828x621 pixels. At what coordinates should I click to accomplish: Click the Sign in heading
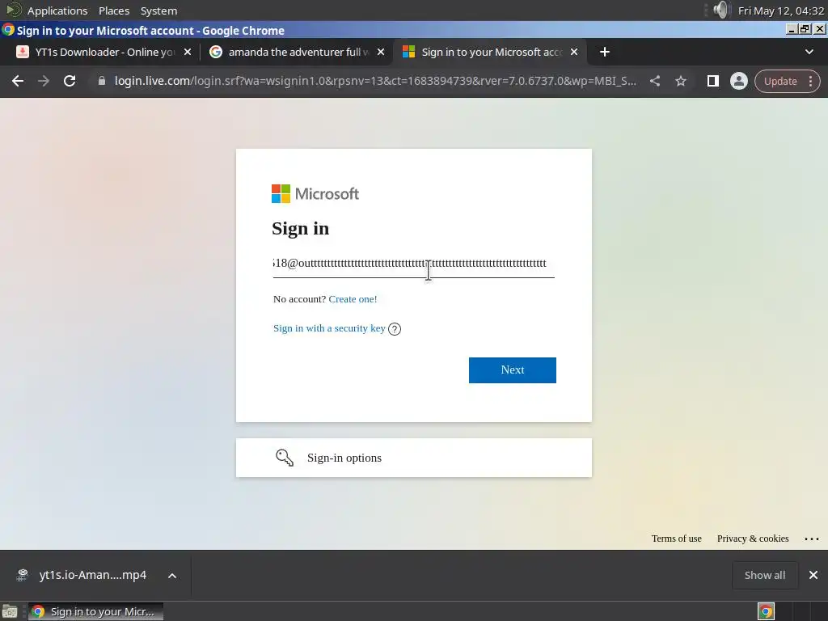(x=300, y=229)
